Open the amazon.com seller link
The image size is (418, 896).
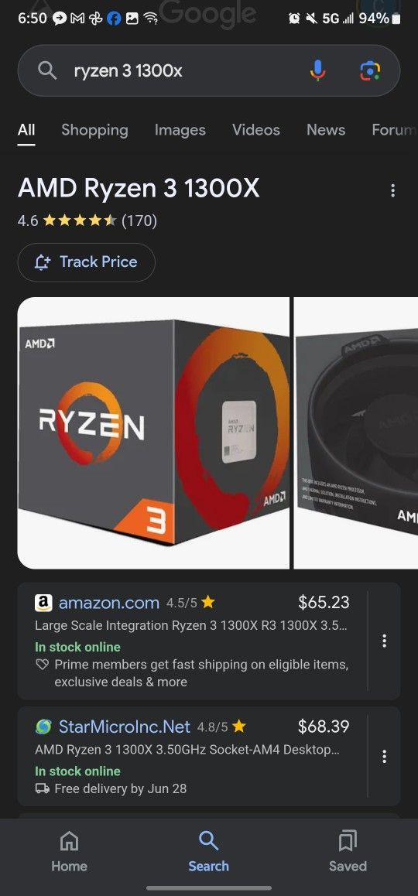[109, 602]
